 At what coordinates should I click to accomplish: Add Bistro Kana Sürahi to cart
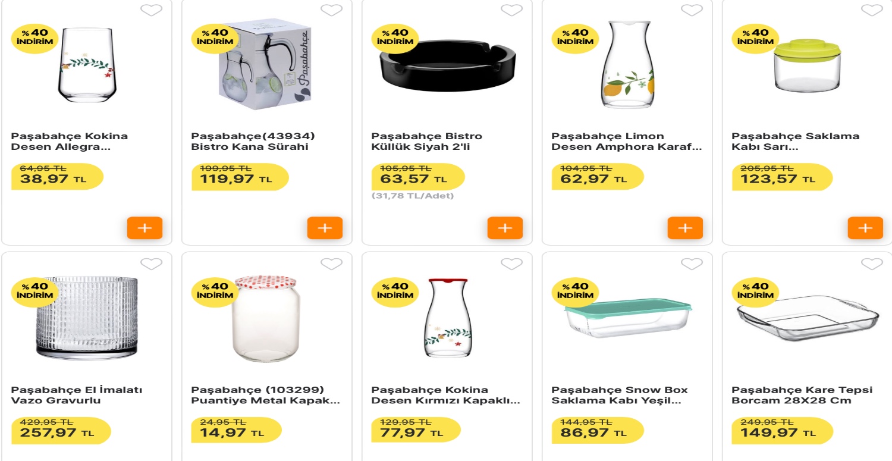point(325,228)
